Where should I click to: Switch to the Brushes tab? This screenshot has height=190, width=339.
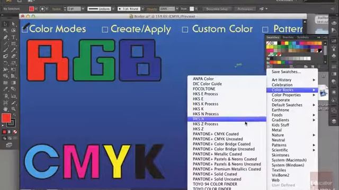tap(288, 37)
